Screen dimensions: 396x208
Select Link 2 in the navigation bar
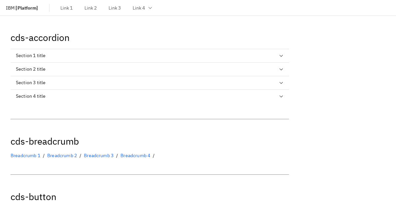click(x=90, y=8)
